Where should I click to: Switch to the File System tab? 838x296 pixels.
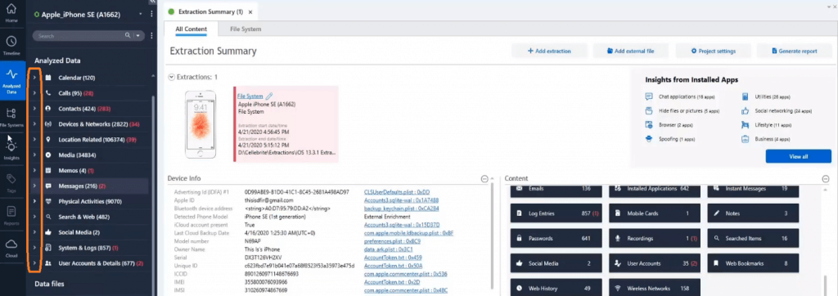pyautogui.click(x=246, y=29)
